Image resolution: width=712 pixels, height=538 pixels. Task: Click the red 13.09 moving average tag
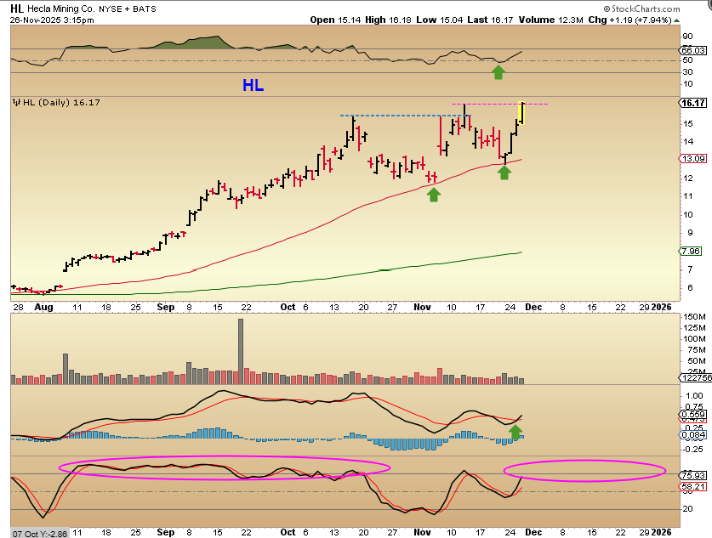pyautogui.click(x=693, y=159)
